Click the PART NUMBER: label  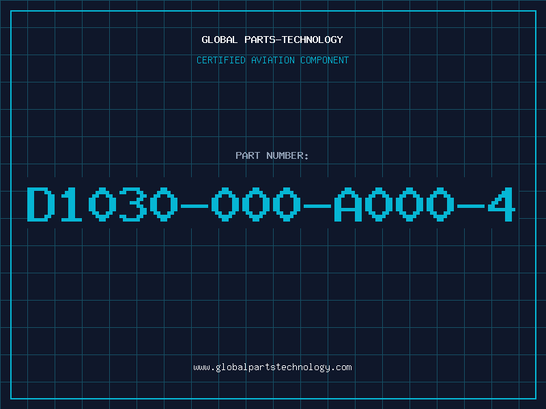pos(272,155)
